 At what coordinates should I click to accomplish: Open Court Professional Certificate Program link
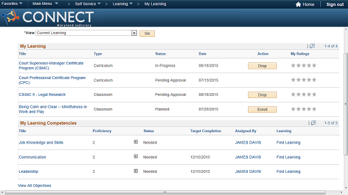tap(52, 80)
